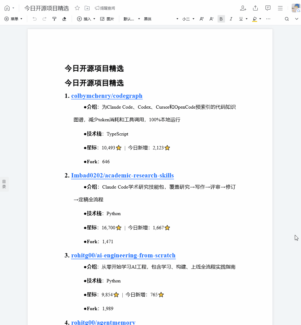Click the add collaborator icon
The height and width of the screenshot is (325, 301).
point(243,8)
